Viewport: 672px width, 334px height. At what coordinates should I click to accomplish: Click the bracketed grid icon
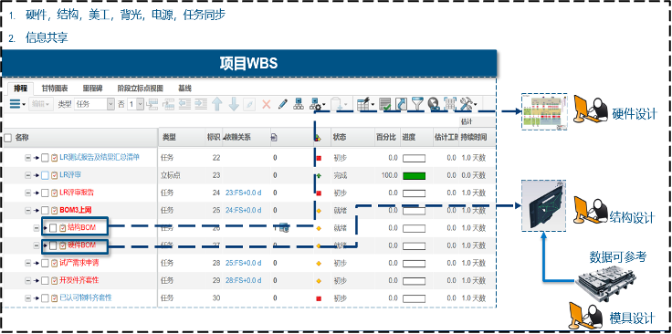point(450,104)
